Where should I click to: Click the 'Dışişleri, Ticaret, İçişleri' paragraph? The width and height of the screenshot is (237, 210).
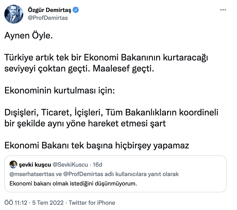pyautogui.click(x=111, y=118)
